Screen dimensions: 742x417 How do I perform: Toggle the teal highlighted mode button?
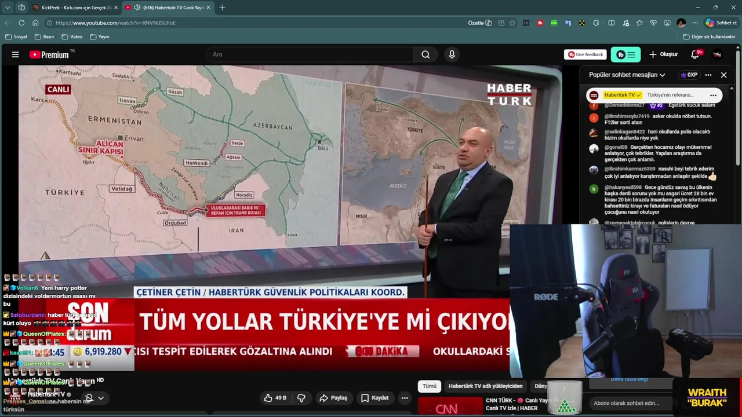(625, 54)
